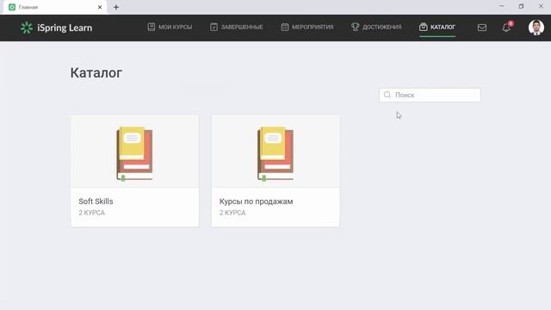Viewport: 551px width, 310px height.
Task: Minimize the browser window
Action: click(x=501, y=6)
